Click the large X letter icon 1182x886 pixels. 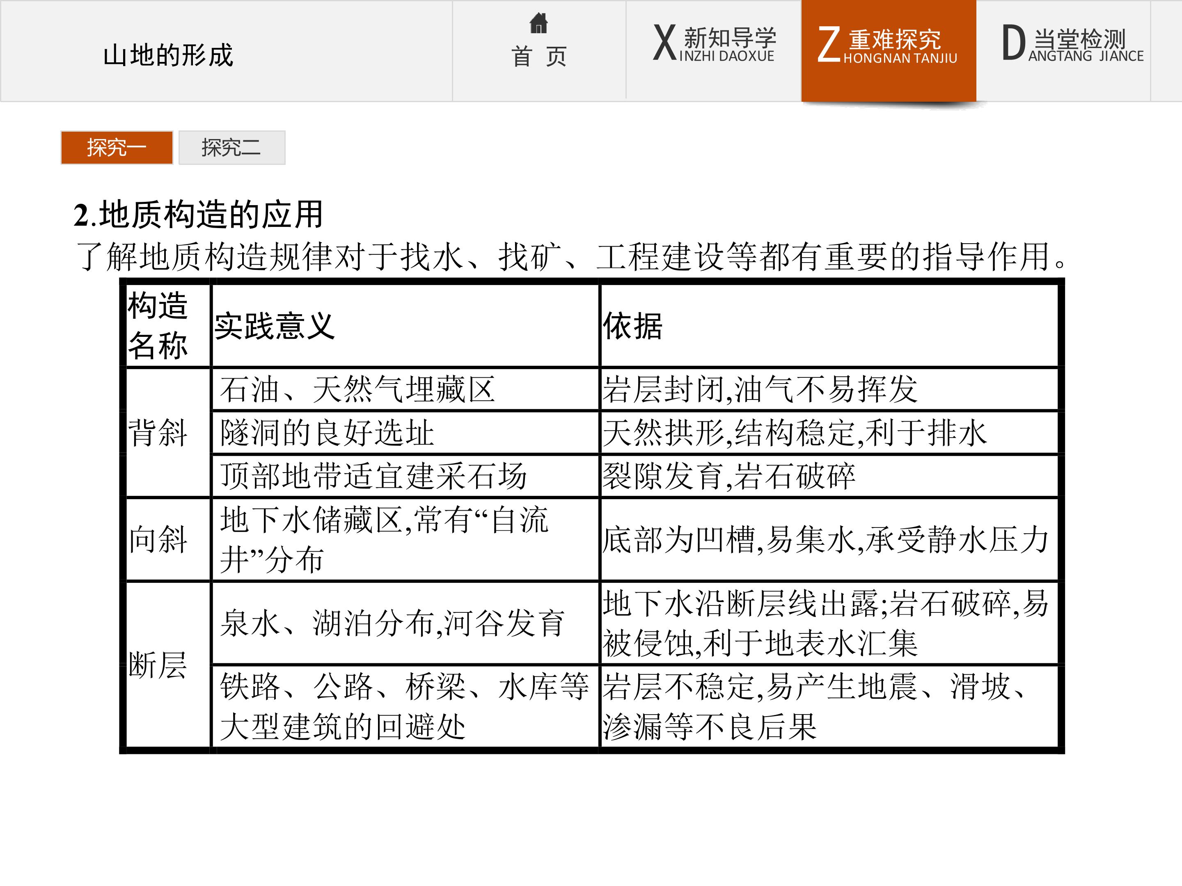(665, 43)
